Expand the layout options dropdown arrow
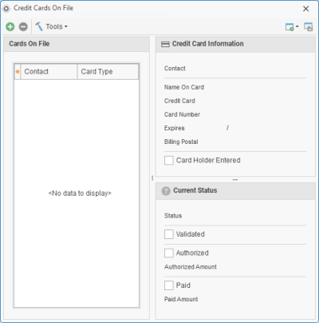 (x=297, y=26)
